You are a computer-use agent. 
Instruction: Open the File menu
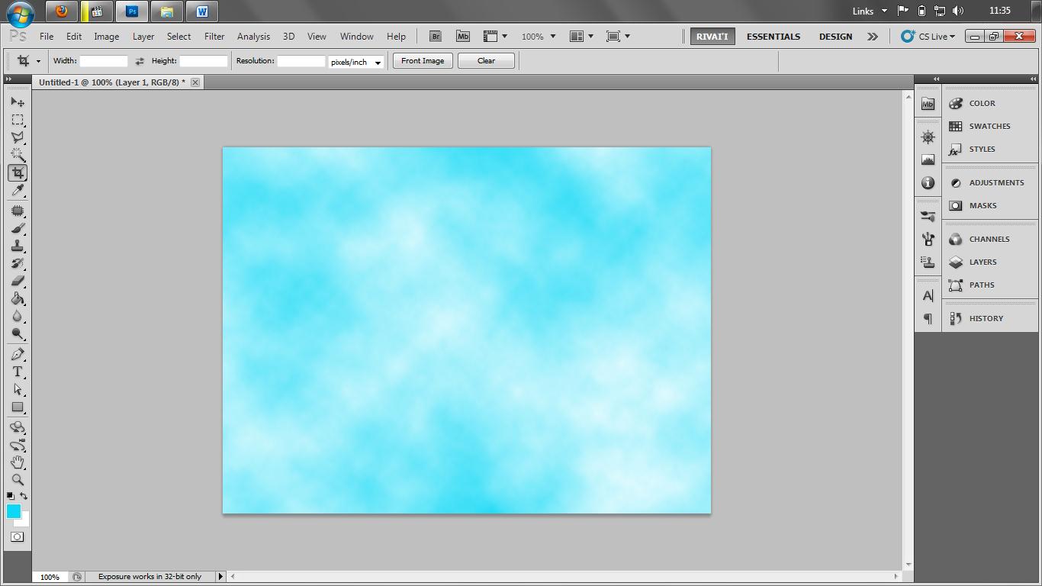click(47, 36)
